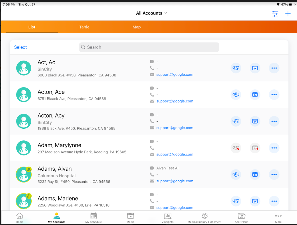This screenshot has width=297, height=225.
Task: Open the media presentation icon for Acton, Ace
Action: pos(255,95)
